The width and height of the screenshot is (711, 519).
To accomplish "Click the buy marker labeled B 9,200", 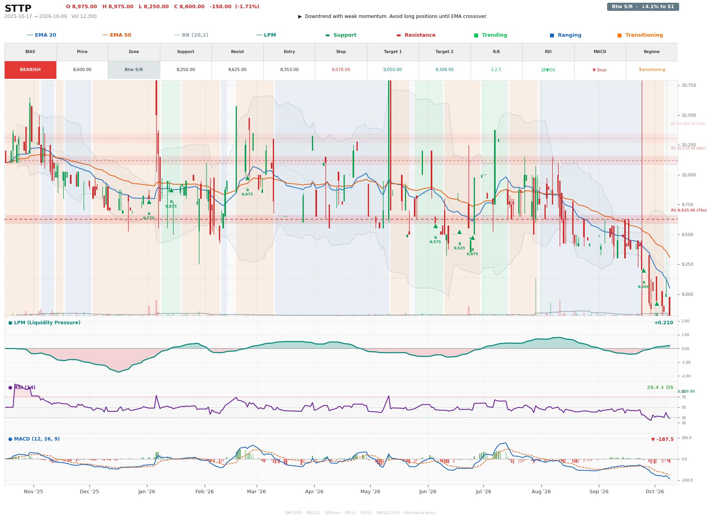I will [x=643, y=270].
